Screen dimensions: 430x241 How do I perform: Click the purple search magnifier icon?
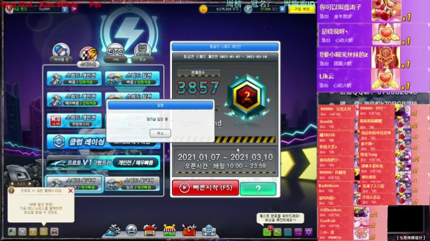click(298, 232)
